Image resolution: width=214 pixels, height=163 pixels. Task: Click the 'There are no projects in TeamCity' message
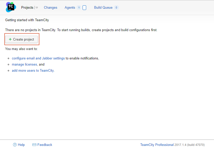tap(81, 30)
